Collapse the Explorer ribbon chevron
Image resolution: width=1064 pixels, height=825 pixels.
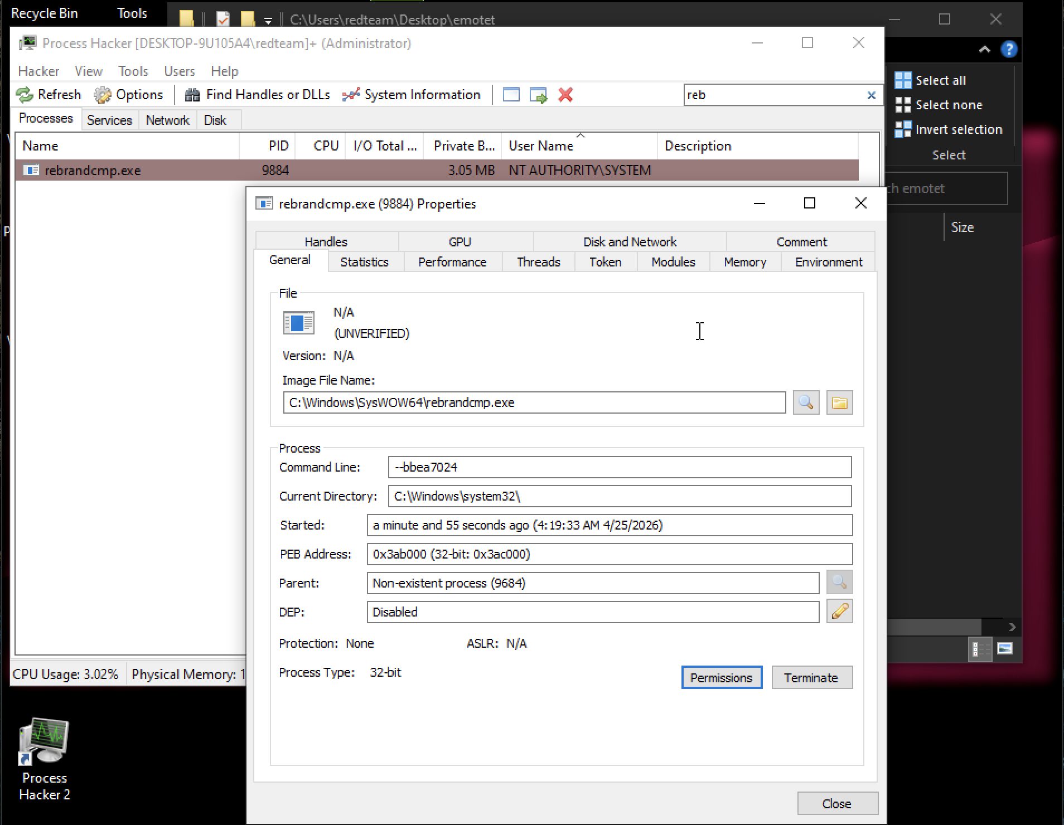click(x=985, y=50)
